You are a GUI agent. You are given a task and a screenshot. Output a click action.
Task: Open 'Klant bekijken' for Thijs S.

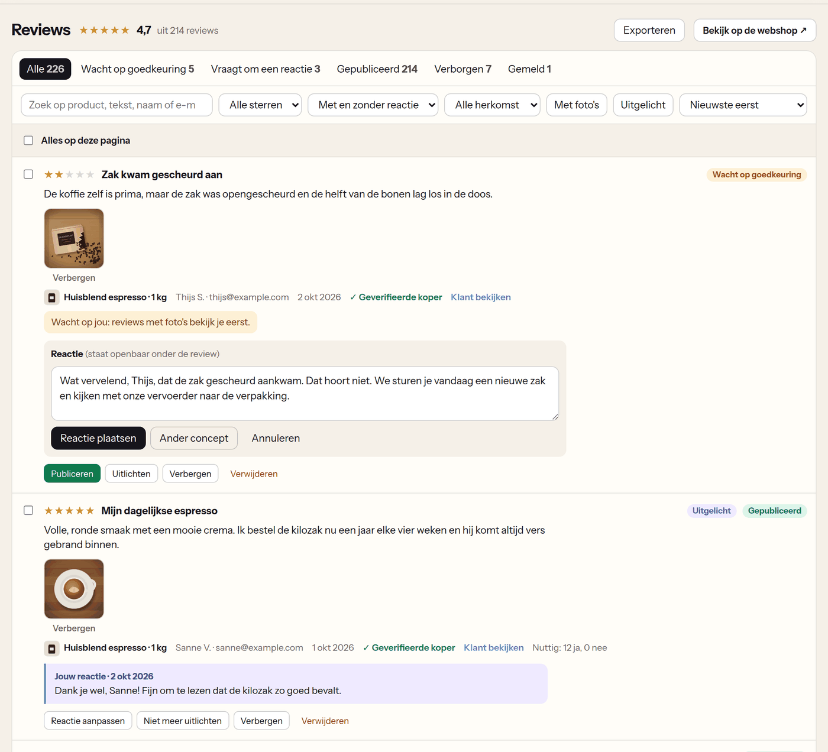(481, 297)
